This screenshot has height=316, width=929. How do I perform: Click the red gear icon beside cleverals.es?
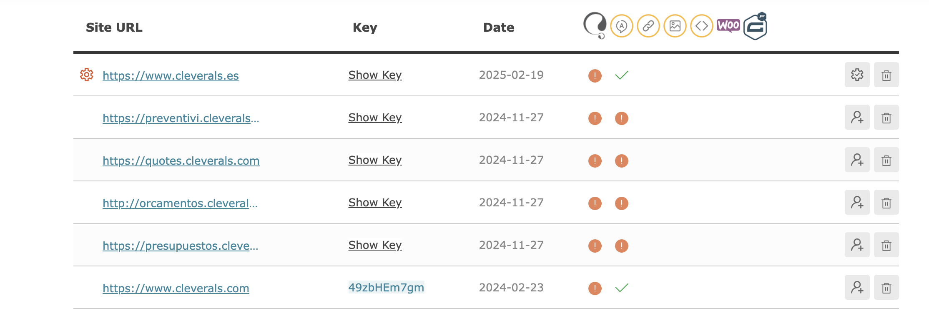tap(87, 75)
